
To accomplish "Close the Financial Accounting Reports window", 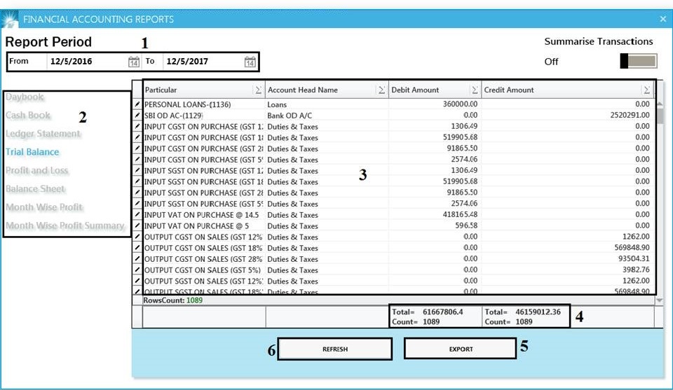I will (663, 20).
